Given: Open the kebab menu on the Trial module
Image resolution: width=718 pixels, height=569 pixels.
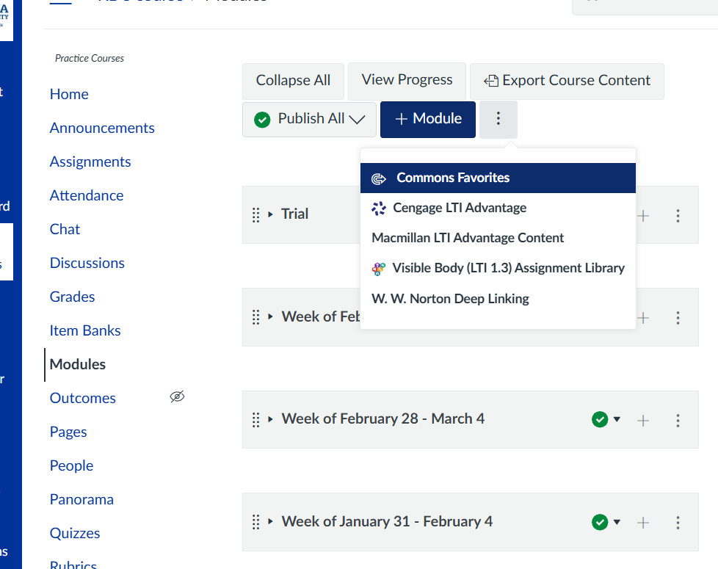Looking at the screenshot, I should click(x=678, y=215).
